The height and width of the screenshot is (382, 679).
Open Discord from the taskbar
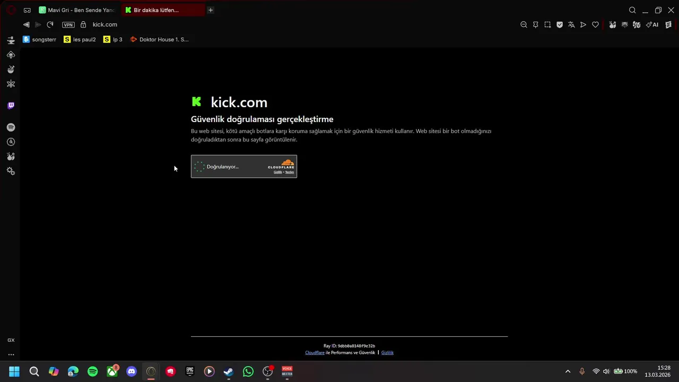pyautogui.click(x=132, y=372)
